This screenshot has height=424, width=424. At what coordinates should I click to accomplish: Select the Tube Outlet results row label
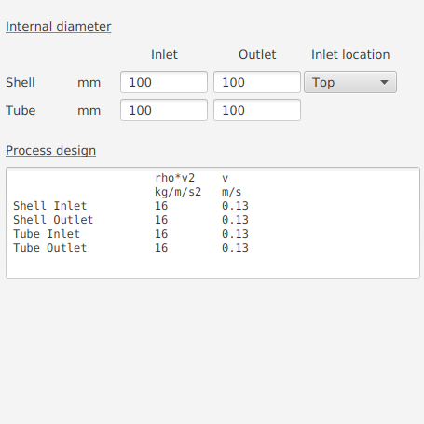[x=49, y=248]
